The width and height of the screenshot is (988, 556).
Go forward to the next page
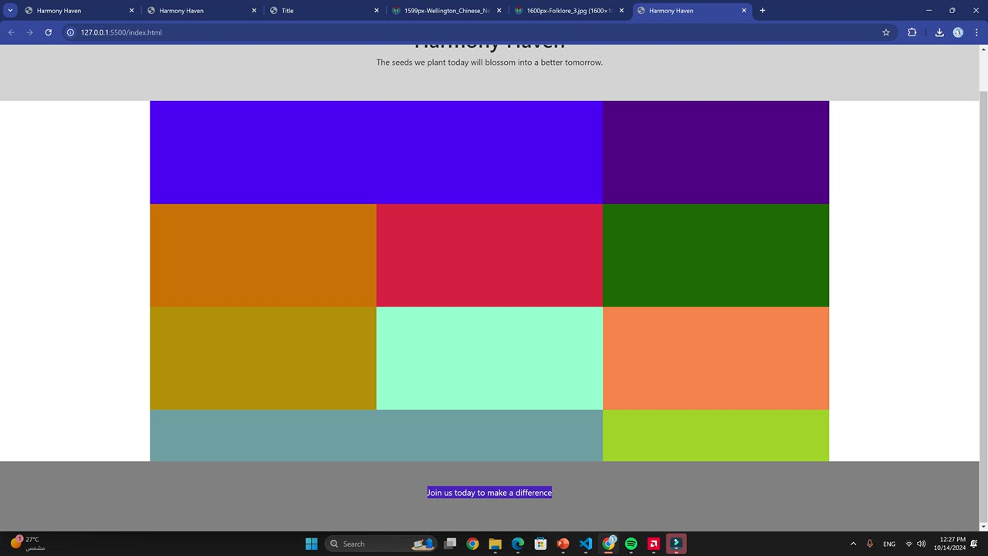(x=30, y=32)
